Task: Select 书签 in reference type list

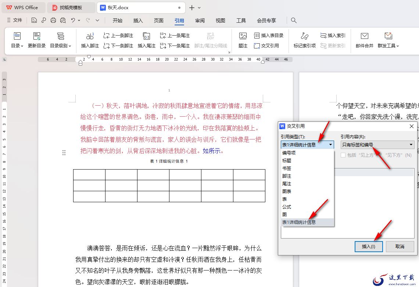Action: click(307, 168)
